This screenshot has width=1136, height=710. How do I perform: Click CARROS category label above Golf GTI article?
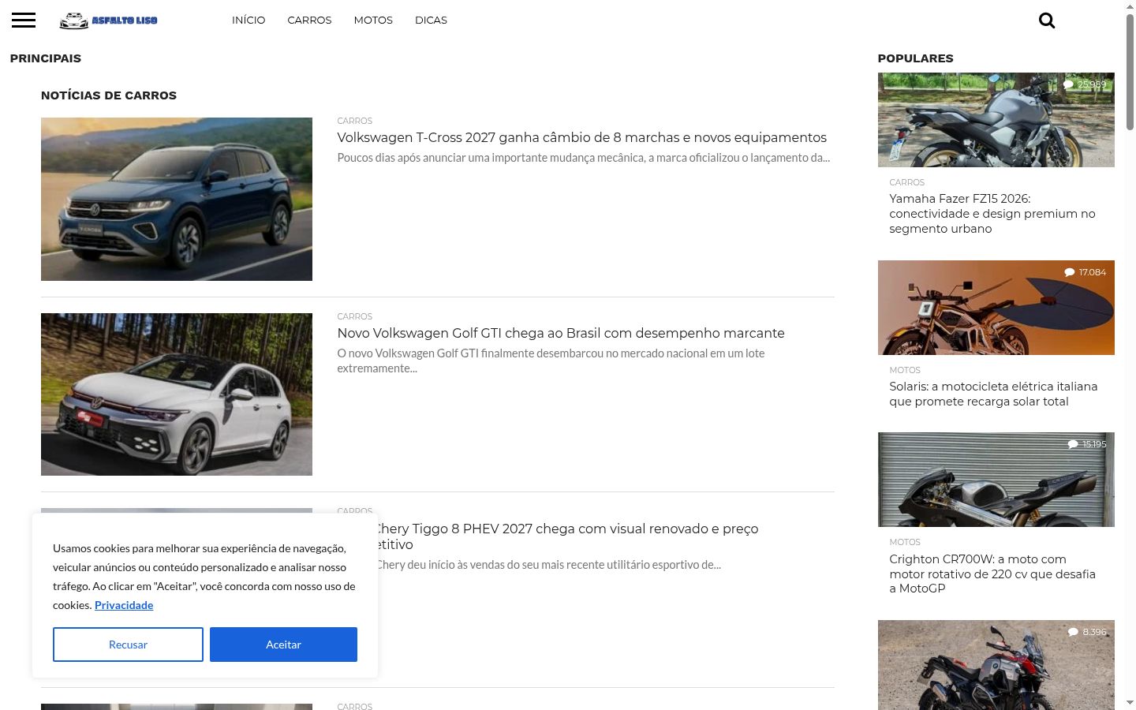pyautogui.click(x=354, y=316)
